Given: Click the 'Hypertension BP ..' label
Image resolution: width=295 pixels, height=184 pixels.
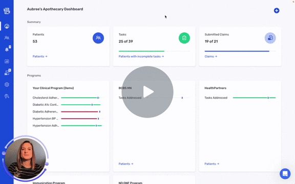Looking at the screenshot, I should pyautogui.click(x=46, y=119).
